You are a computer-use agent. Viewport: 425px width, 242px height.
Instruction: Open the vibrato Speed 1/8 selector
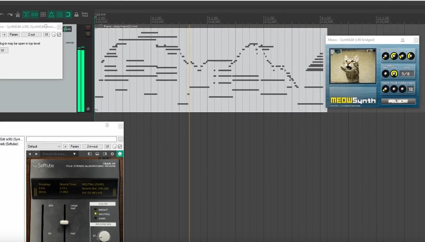pyautogui.click(x=406, y=74)
